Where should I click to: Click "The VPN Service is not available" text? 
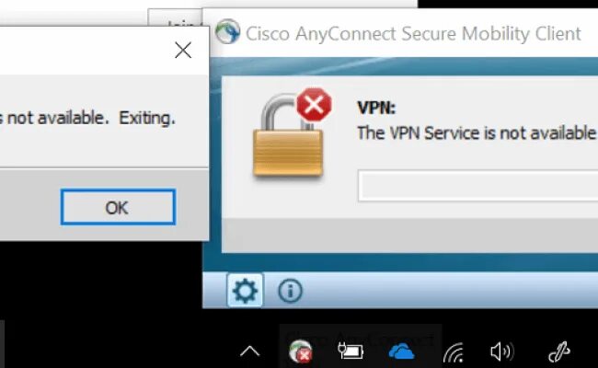click(476, 132)
